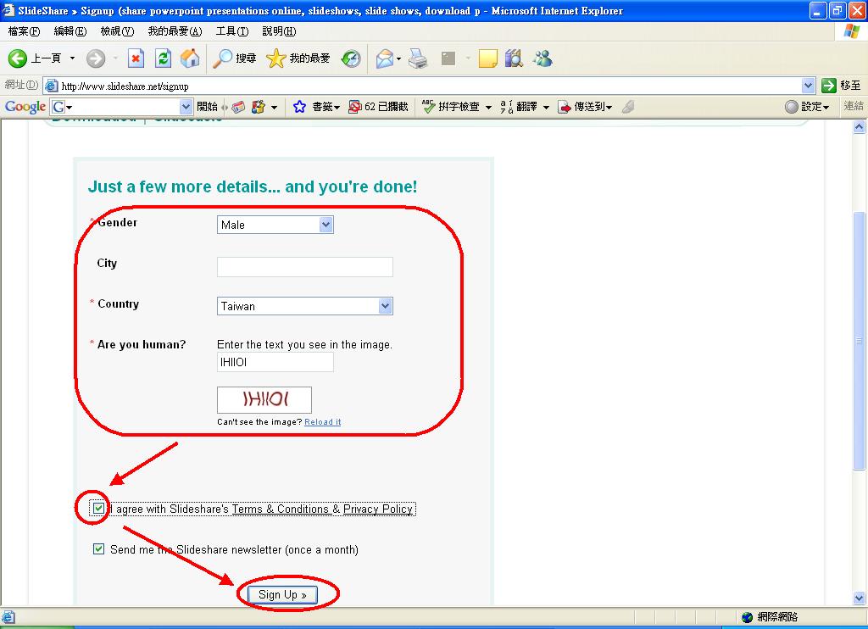
Task: Click the Internet zone globe in status bar
Action: point(747,617)
